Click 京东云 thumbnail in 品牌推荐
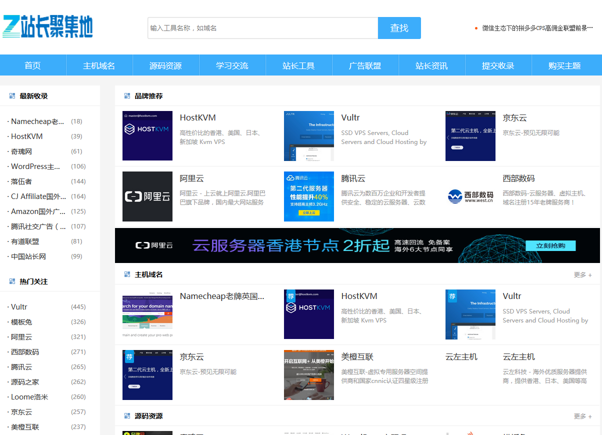Viewport: 602px width, 435px height. point(470,136)
